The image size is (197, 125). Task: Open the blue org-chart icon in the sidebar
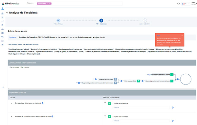pyautogui.click(x=3, y=9)
